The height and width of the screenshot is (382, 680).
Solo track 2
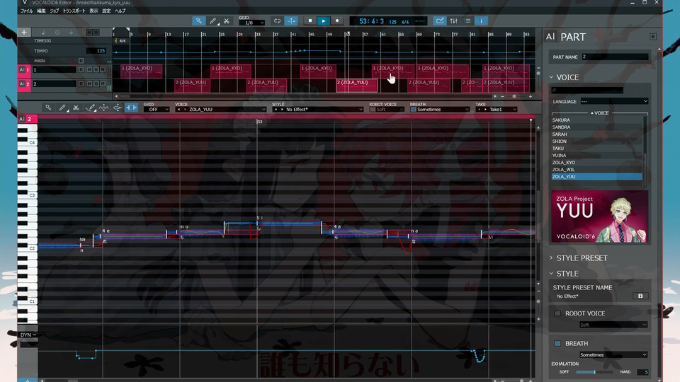[96, 83]
